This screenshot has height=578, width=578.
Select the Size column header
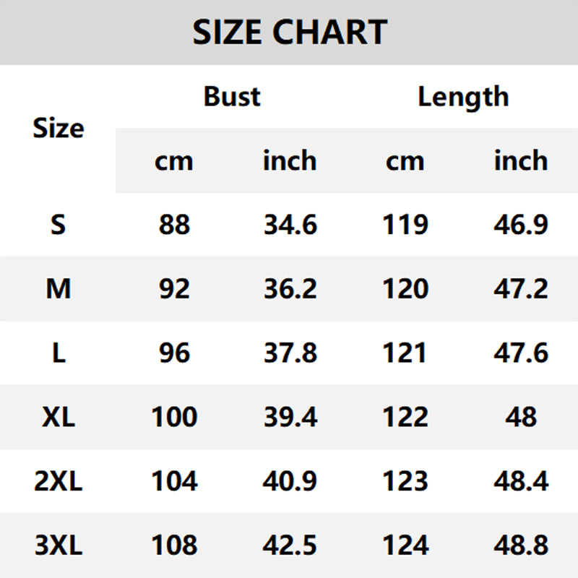tap(59, 129)
